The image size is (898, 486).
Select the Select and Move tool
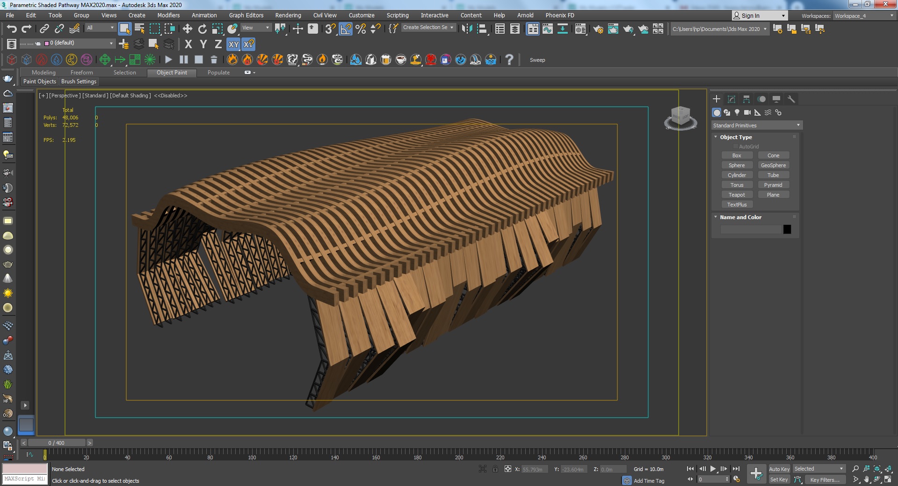188,29
